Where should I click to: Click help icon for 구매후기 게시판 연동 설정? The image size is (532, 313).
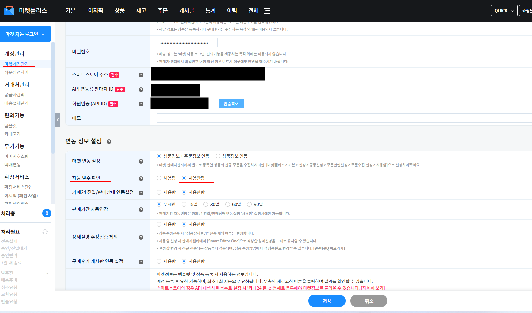tap(141, 262)
